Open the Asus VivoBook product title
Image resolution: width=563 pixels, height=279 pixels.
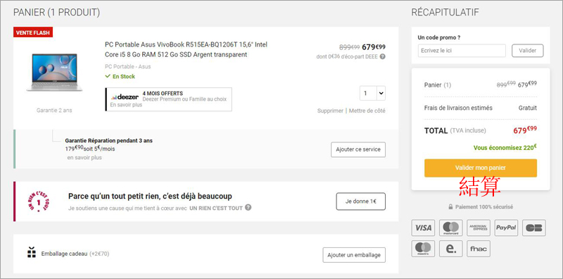coord(186,49)
